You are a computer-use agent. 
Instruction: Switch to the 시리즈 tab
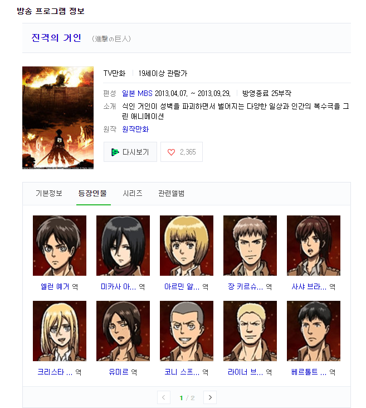[x=133, y=193]
